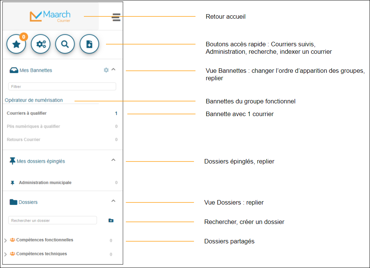Click pin icon beside Administration municipale

[x=12, y=183]
